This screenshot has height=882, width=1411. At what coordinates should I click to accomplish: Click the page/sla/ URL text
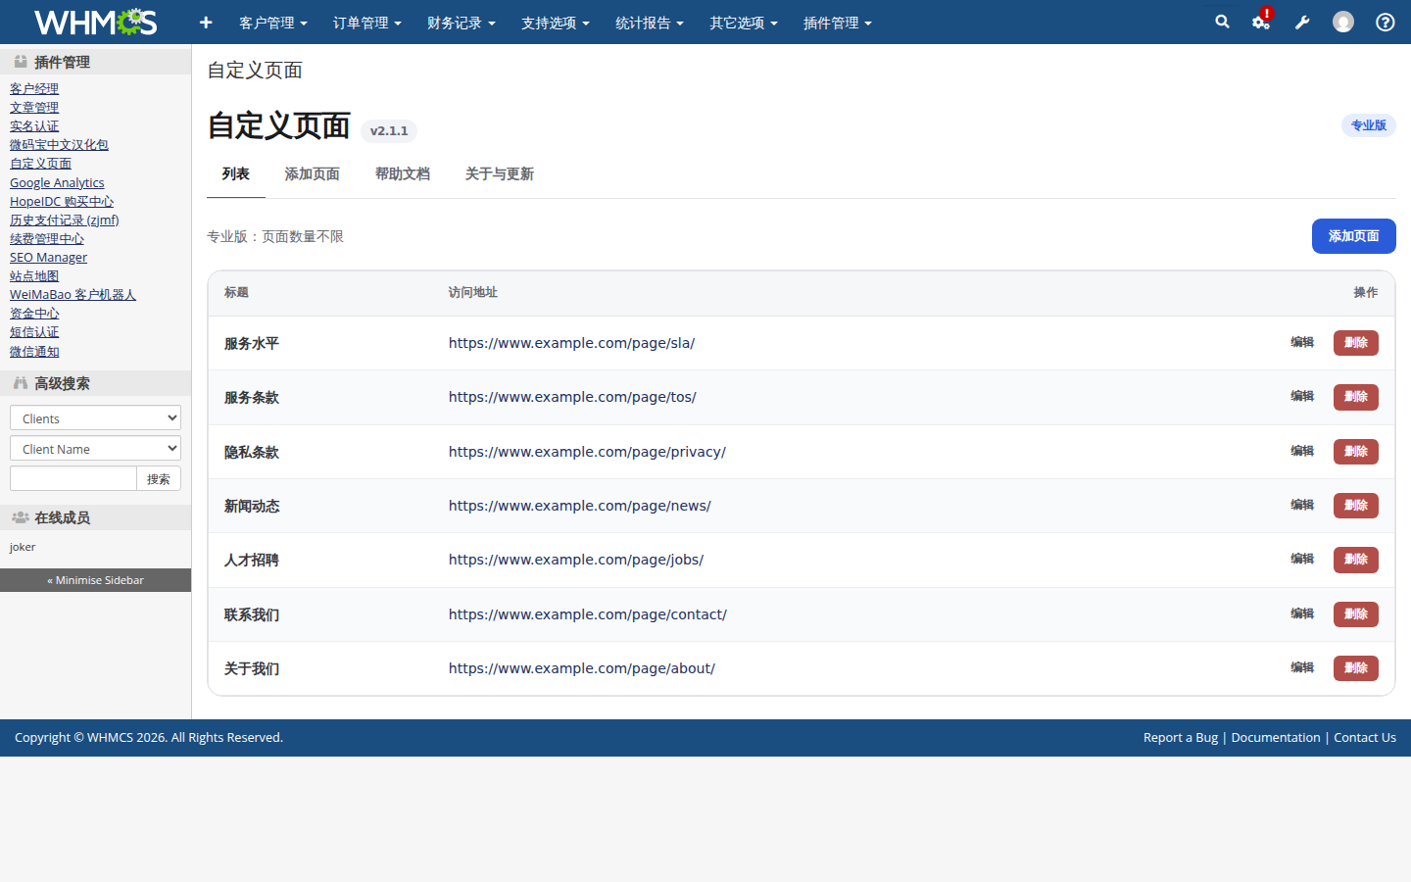[571, 343]
